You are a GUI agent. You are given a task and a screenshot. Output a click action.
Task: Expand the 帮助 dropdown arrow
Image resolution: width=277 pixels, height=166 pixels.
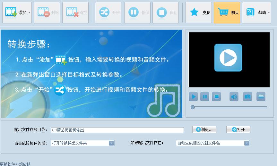click(x=269, y=12)
